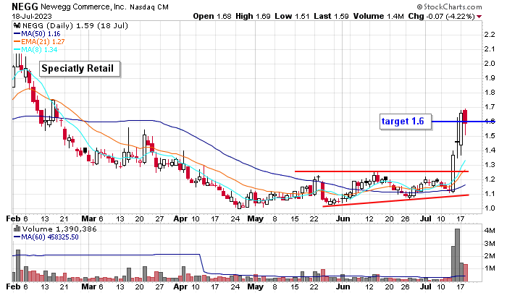Click the High 1.69 value
The height and width of the screenshot is (293, 507).
click(253, 16)
